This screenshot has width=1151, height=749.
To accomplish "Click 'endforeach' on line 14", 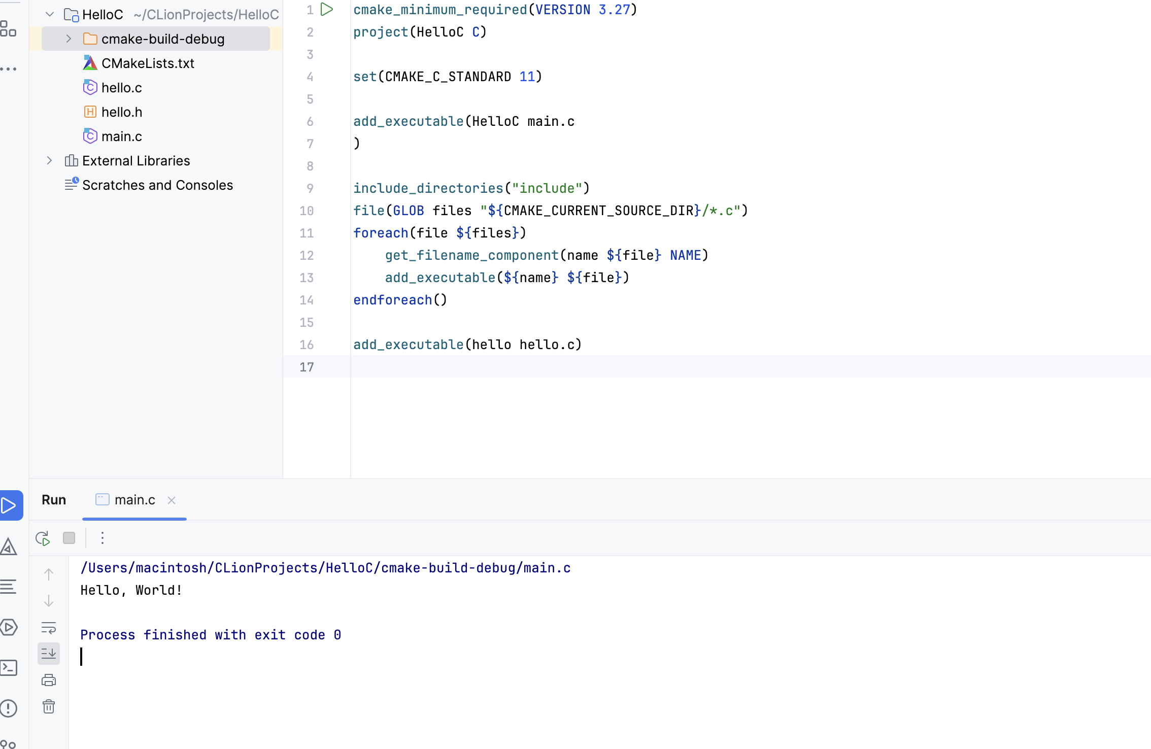I will pos(393,300).
